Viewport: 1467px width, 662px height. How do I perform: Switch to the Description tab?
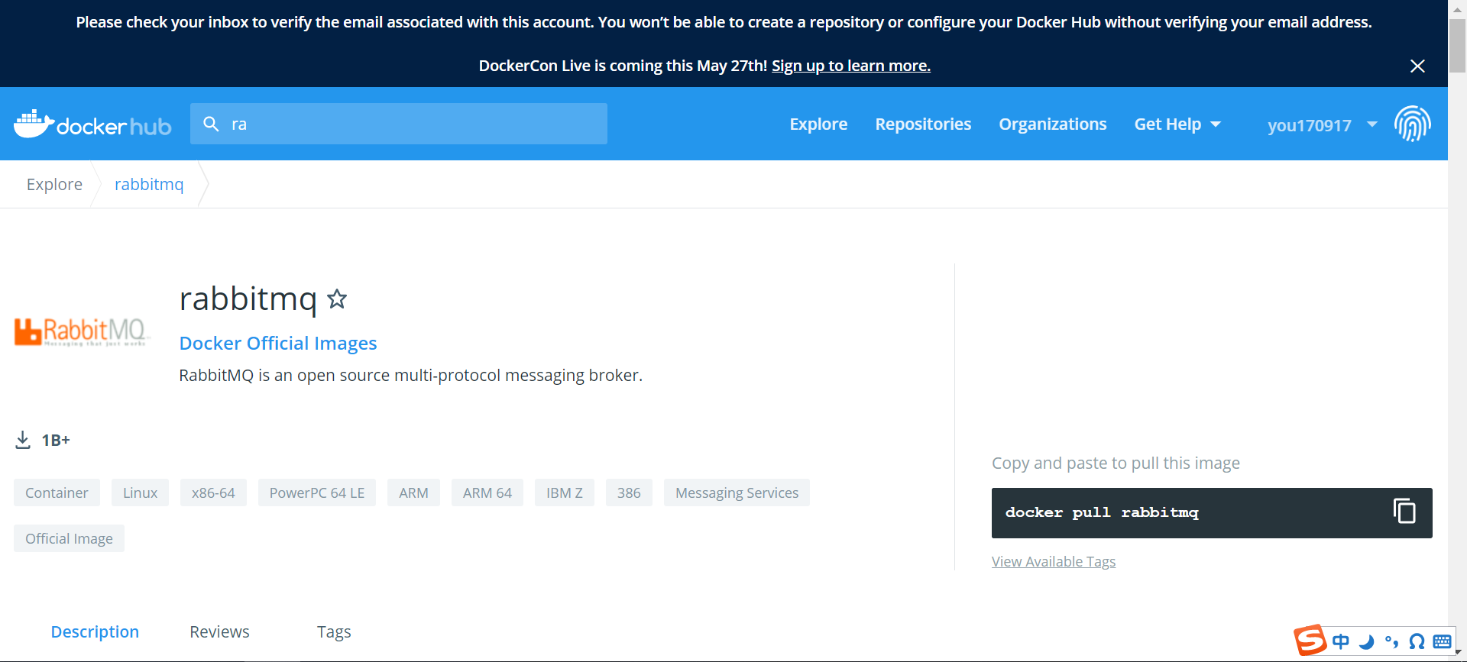click(95, 631)
